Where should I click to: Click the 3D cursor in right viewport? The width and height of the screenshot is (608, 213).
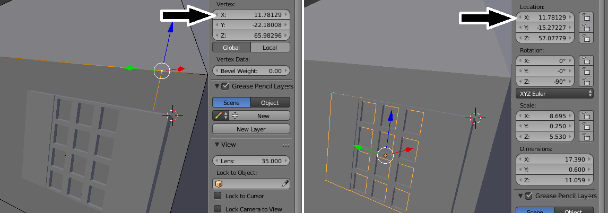pyautogui.click(x=475, y=118)
